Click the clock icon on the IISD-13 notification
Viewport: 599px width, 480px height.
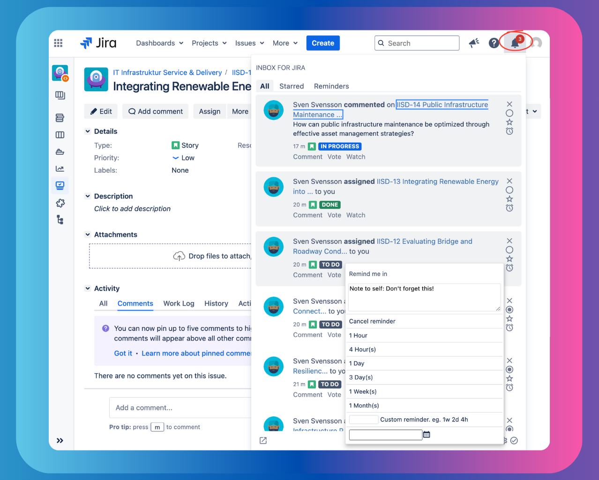point(509,208)
